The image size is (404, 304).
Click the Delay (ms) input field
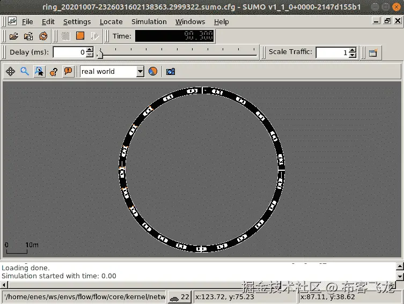(70, 52)
